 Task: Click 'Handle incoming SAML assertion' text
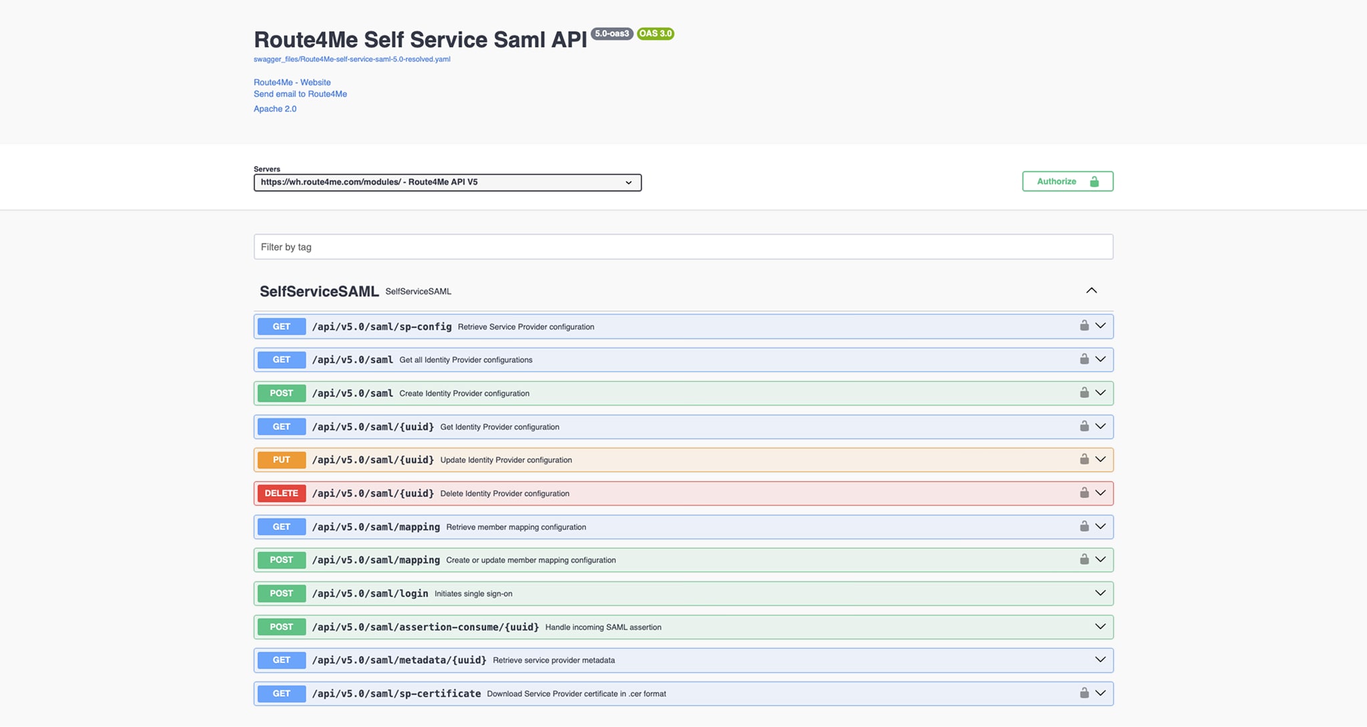603,627
